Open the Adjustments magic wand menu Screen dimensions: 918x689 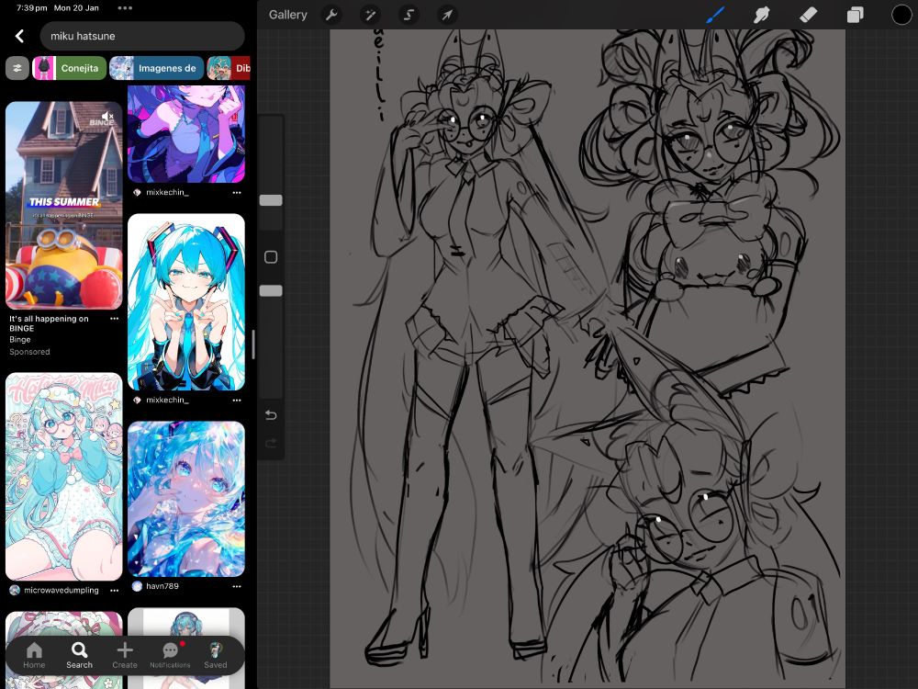tap(370, 15)
